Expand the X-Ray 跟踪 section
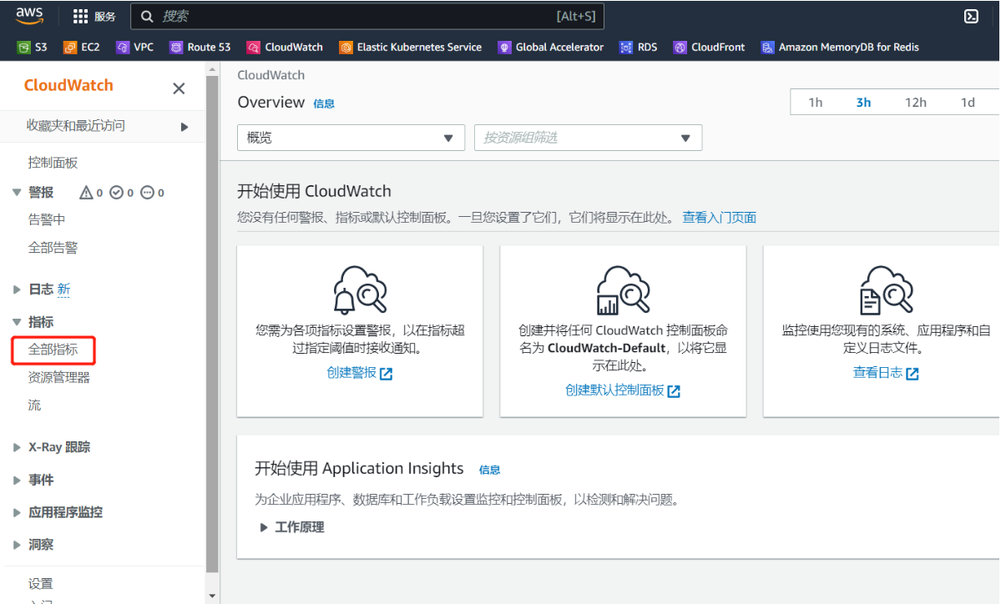The width and height of the screenshot is (1001, 604). (x=18, y=448)
